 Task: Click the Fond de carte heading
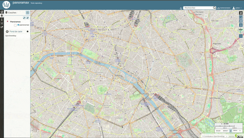point(16,32)
